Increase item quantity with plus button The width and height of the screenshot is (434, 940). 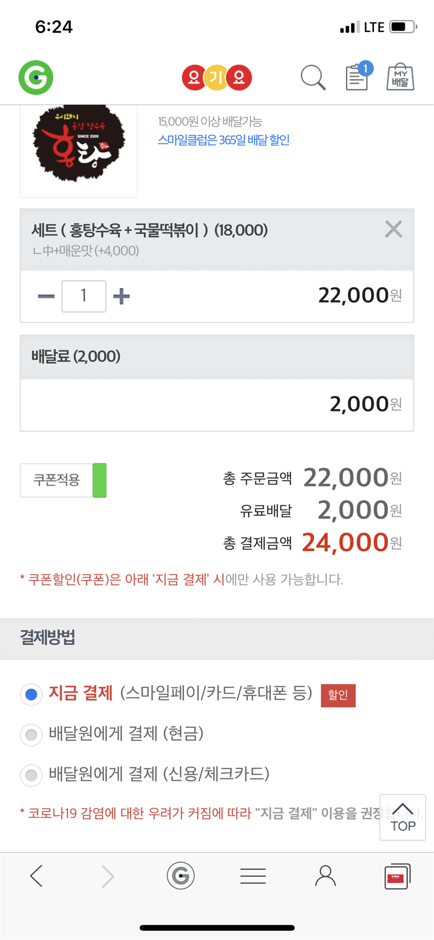point(122,296)
